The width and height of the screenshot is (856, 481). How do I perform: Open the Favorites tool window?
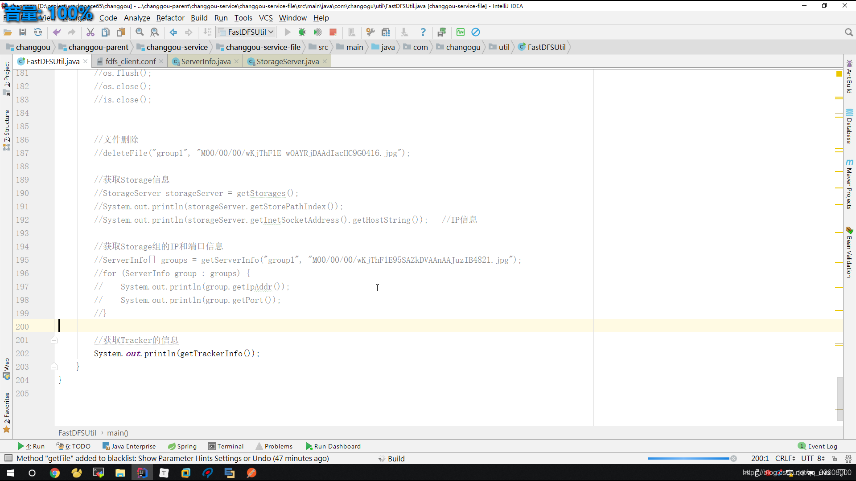tap(7, 412)
